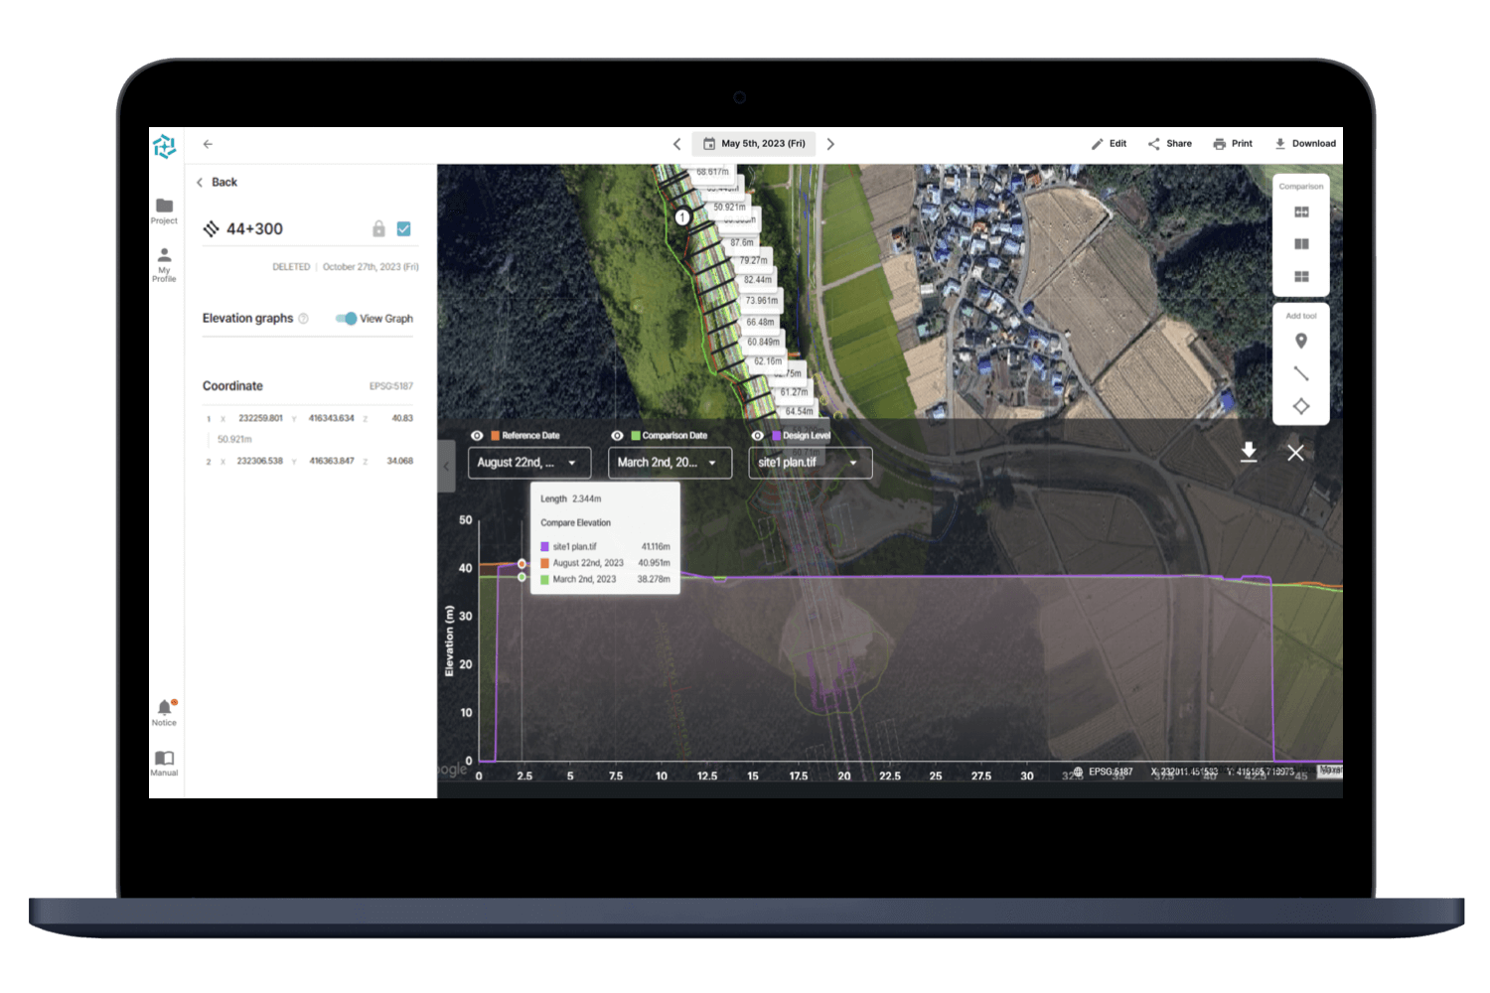Toggle the View Graph switch off
Viewport: 1490px width, 993px height.
pos(346,319)
